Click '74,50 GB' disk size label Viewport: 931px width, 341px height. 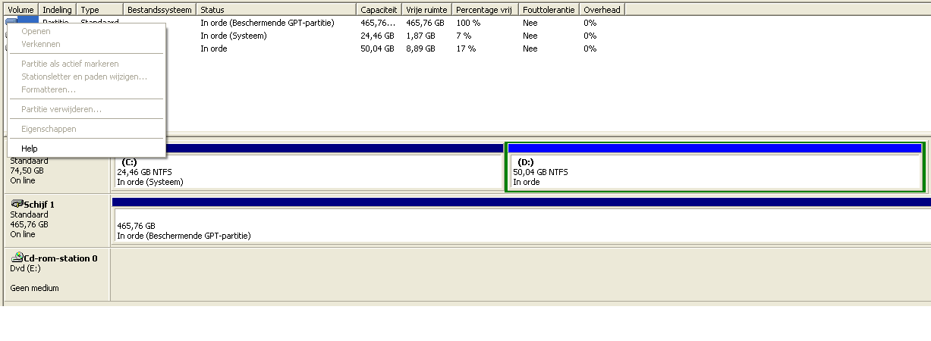(27, 170)
